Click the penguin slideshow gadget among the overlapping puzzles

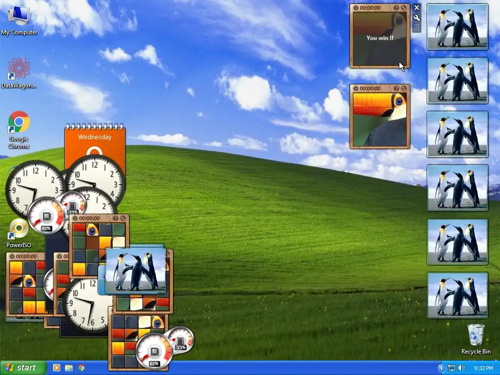(136, 271)
